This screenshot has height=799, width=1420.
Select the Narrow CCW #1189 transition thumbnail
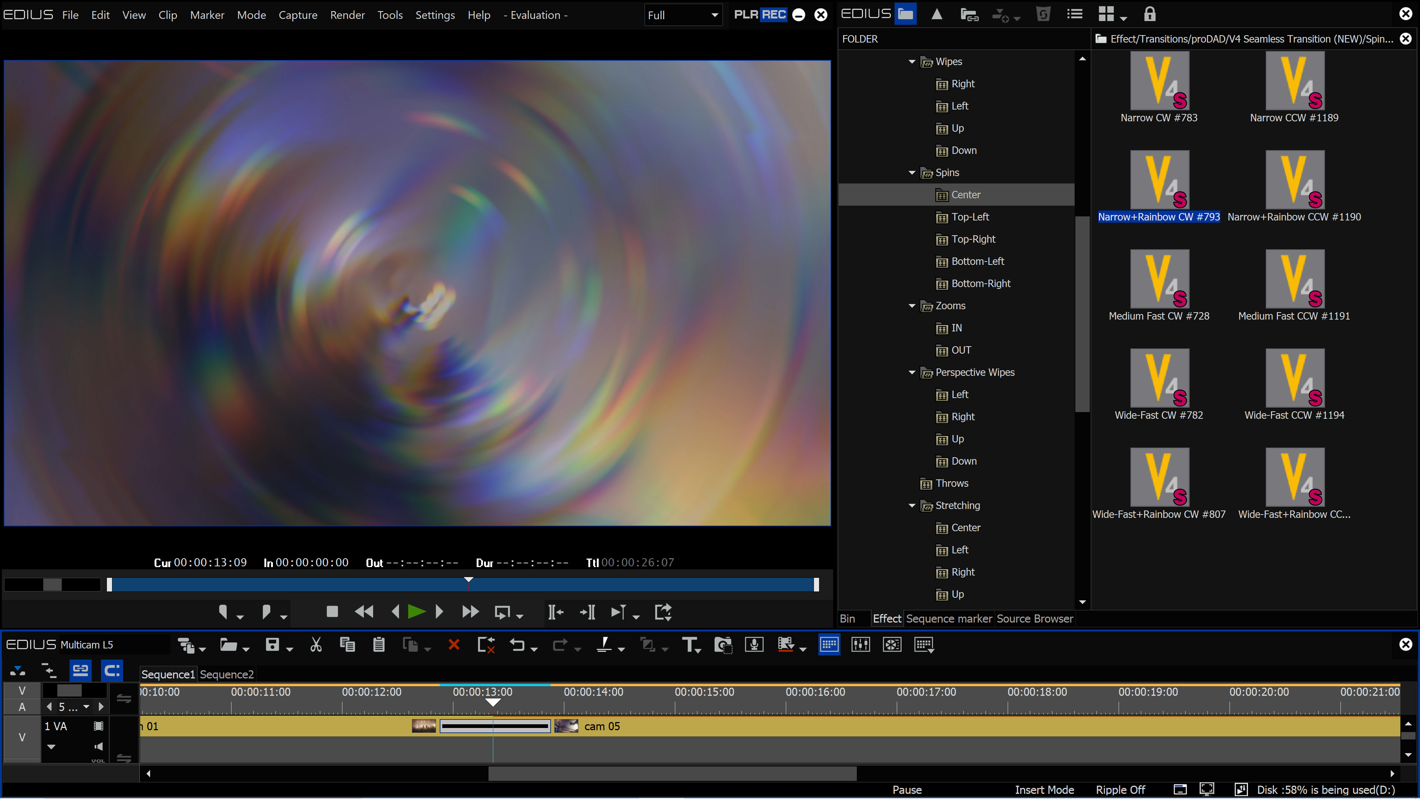click(1295, 80)
